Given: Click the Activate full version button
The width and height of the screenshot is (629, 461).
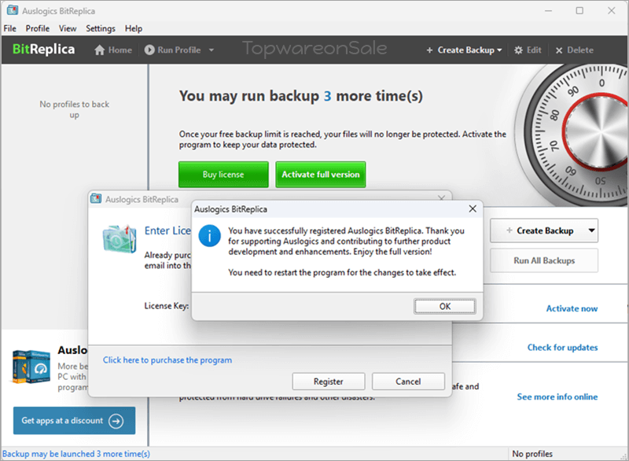Looking at the screenshot, I should tap(321, 175).
